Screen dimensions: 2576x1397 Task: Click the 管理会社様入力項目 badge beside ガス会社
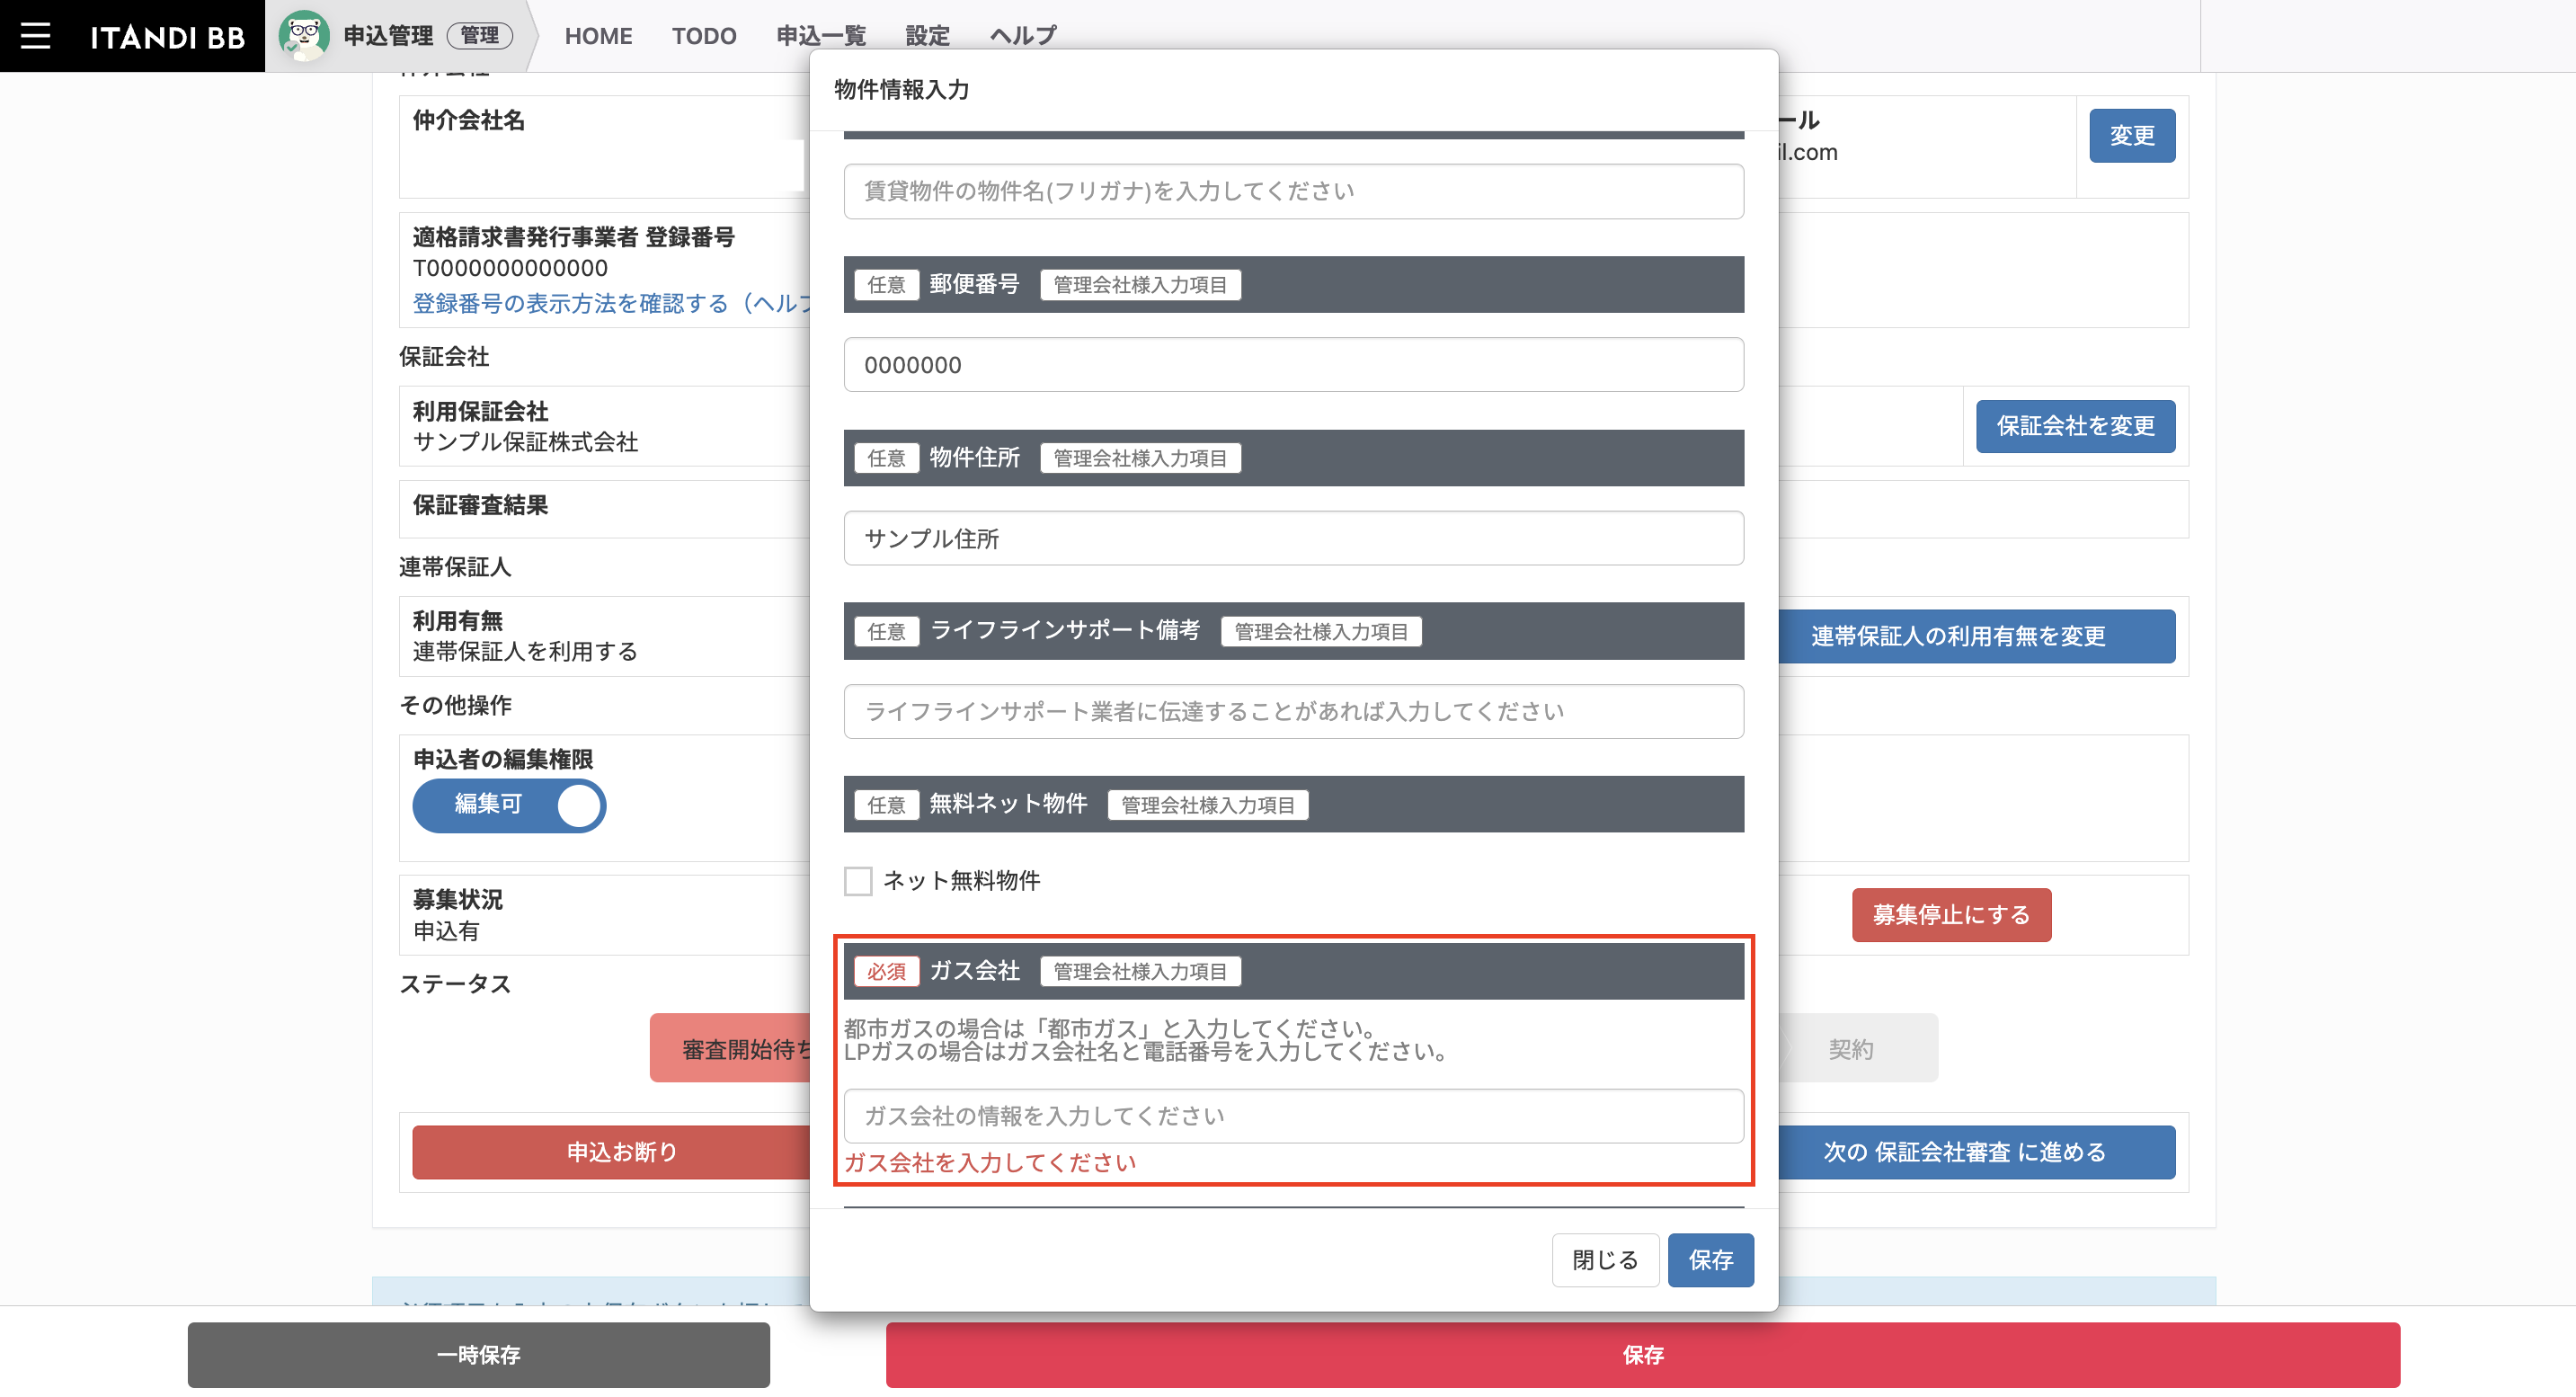[1140, 972]
